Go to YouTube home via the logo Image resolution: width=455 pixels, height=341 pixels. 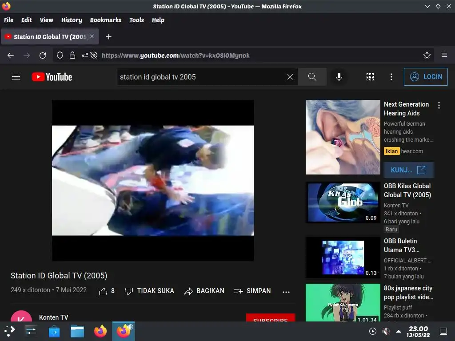click(52, 77)
